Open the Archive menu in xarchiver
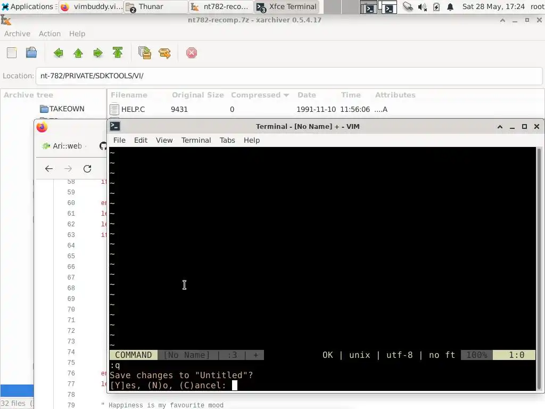This screenshot has width=545, height=409. pyautogui.click(x=17, y=34)
